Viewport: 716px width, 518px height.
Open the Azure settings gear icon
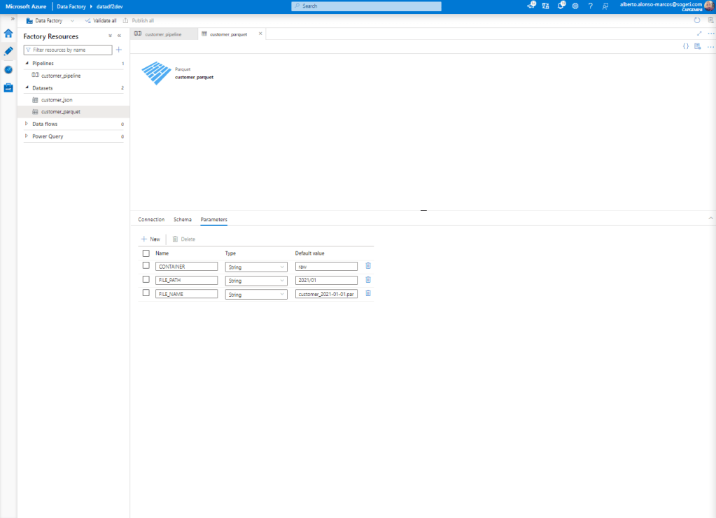pos(575,6)
